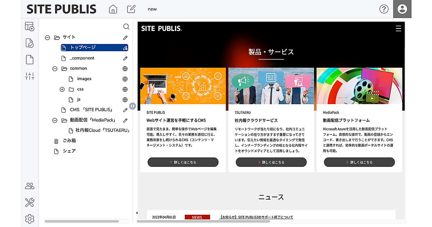Screen dimensions: 432x227
Task: Click the search icon above site tree
Action: click(x=126, y=27)
